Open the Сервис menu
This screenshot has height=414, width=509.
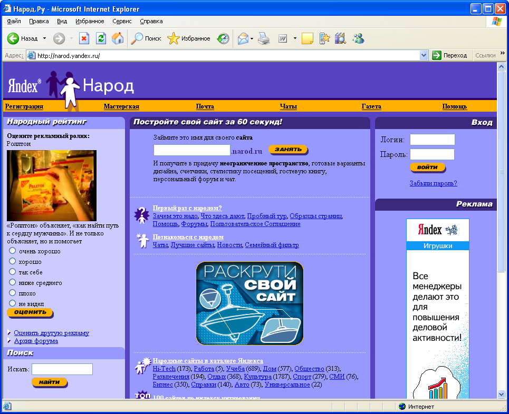122,22
